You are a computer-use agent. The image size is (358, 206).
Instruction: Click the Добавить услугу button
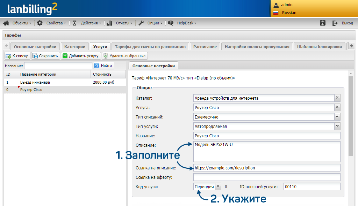tap(81, 56)
